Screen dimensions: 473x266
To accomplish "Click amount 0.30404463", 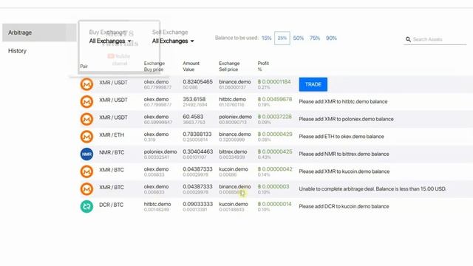I will 197,151.
